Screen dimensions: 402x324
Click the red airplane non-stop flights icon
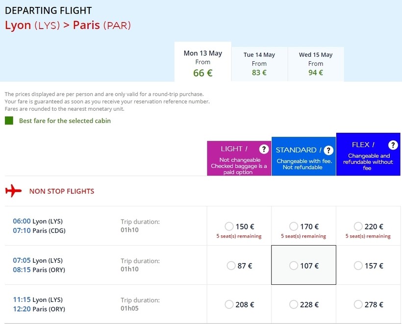[13, 191]
